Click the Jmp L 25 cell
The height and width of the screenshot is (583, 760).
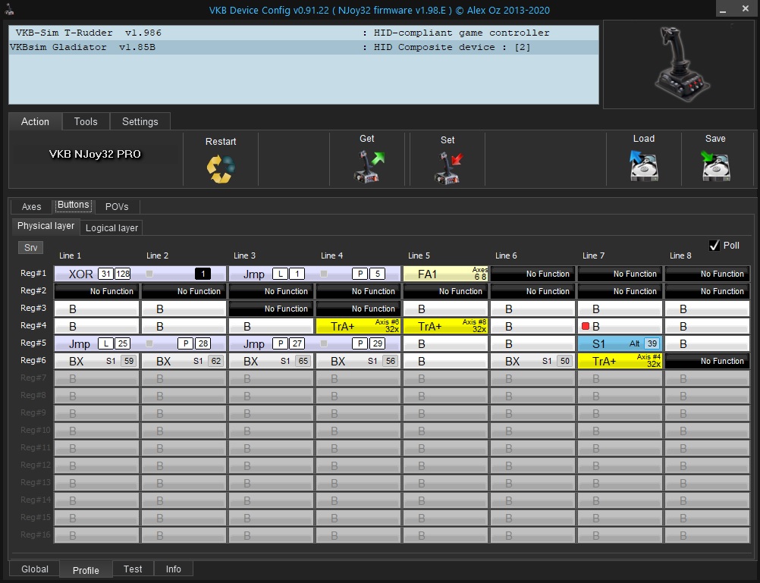point(97,343)
